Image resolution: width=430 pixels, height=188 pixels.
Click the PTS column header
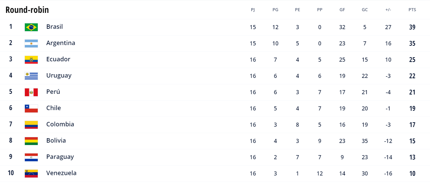click(x=412, y=10)
